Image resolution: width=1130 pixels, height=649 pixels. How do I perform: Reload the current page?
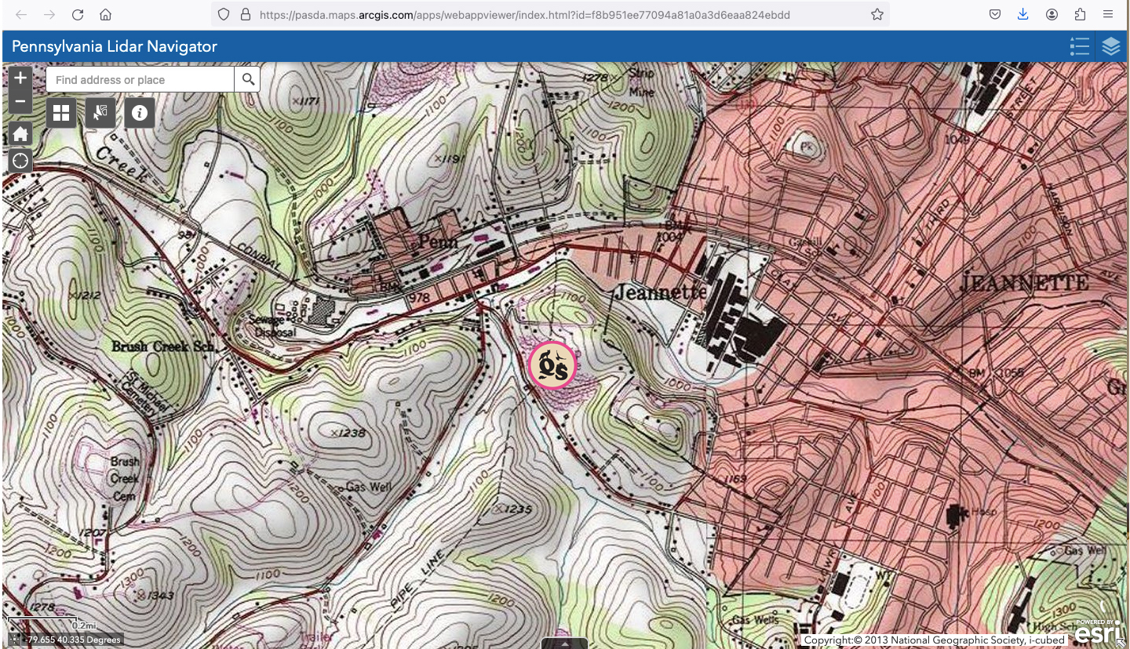point(77,14)
